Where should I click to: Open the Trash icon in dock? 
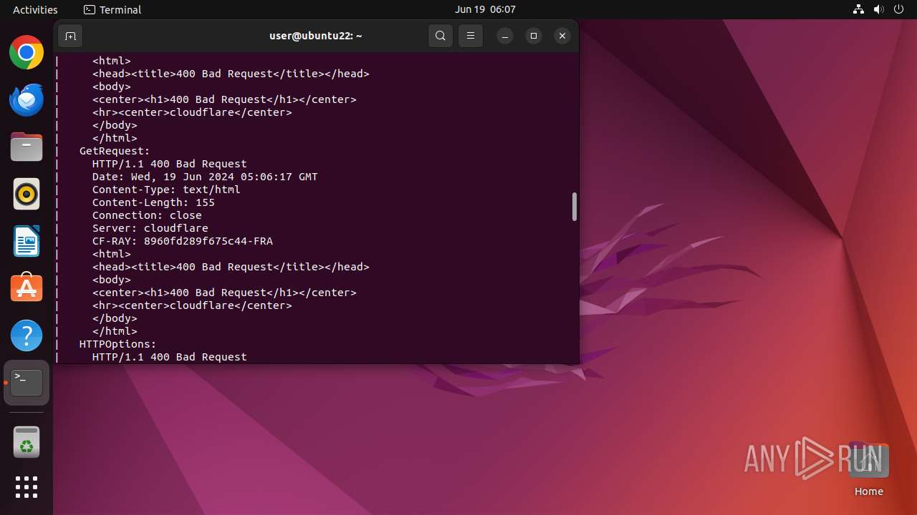click(x=27, y=442)
